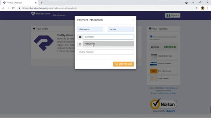Screen dimensions: 211x118
Task: Click the credit card image icon
Action: [x=154, y=56]
